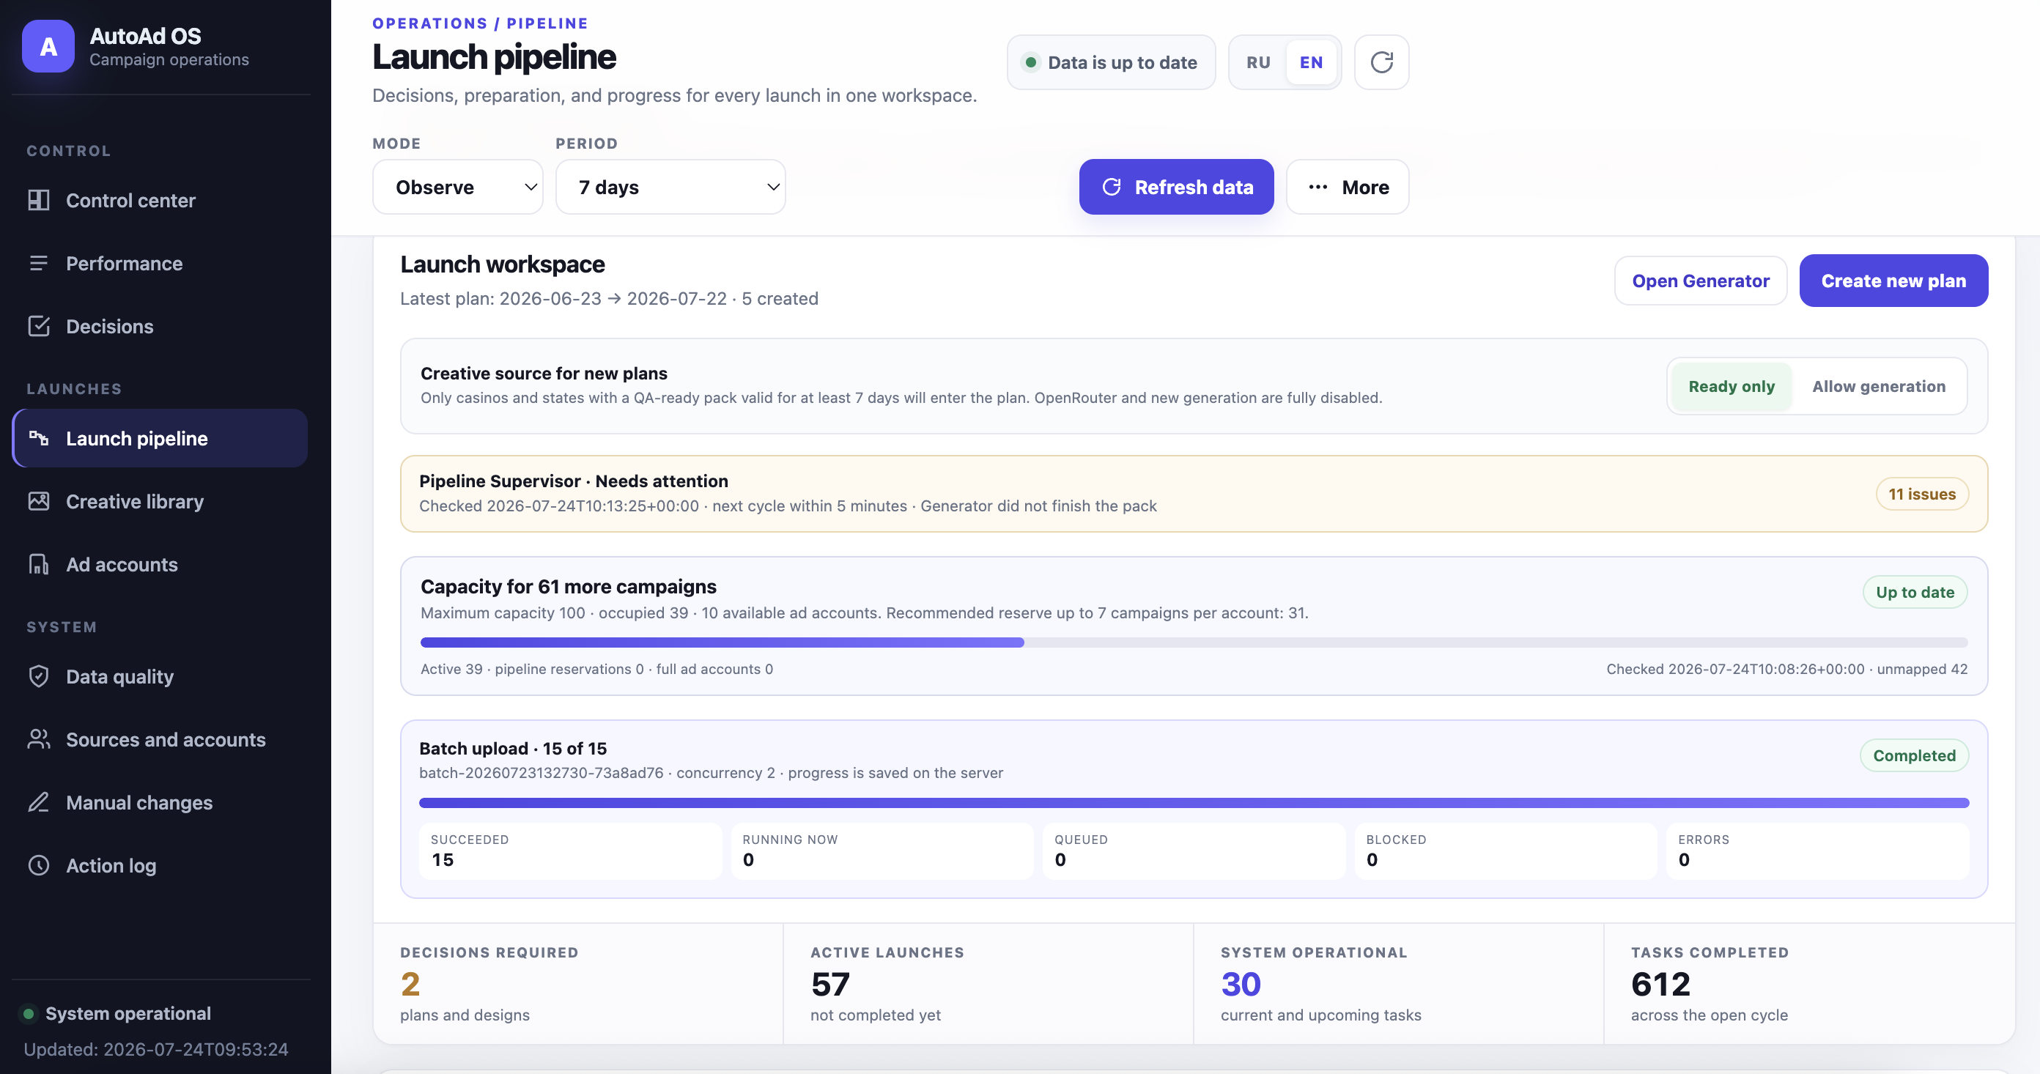Switch language to RU
This screenshot has width=2040, height=1074.
(x=1258, y=62)
